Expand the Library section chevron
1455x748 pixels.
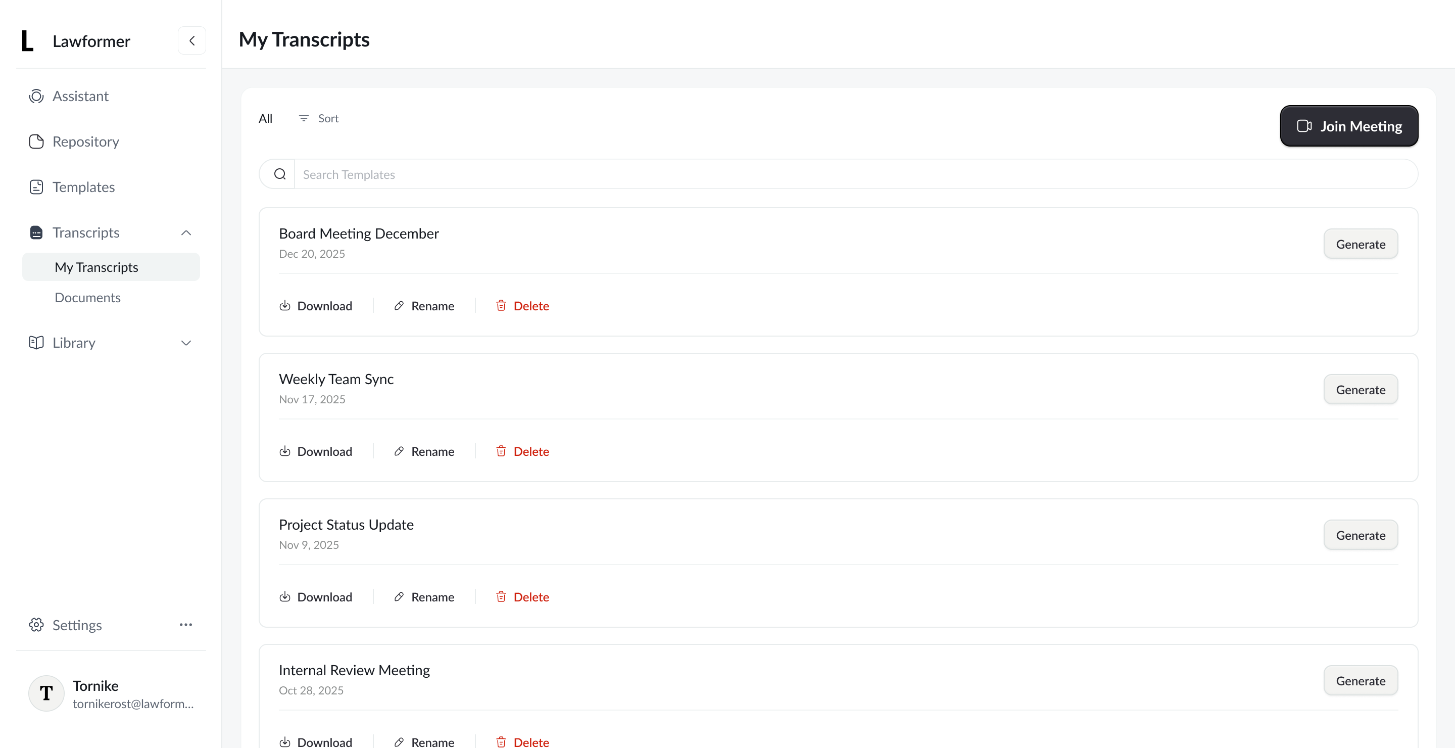click(186, 343)
